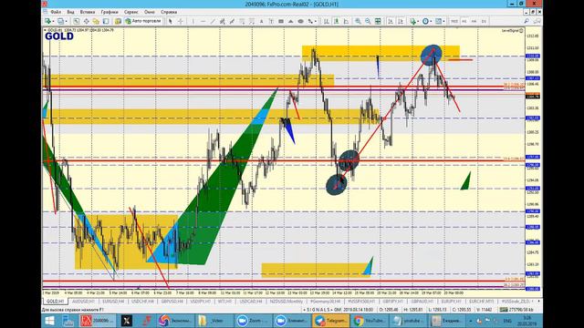Switch to the USDCAD,H4 chart tab
This screenshot has height=328, width=584.
pyautogui.click(x=251, y=302)
